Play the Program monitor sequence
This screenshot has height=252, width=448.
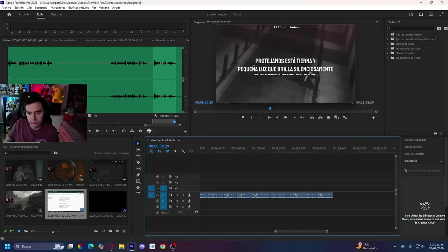pos(286,117)
